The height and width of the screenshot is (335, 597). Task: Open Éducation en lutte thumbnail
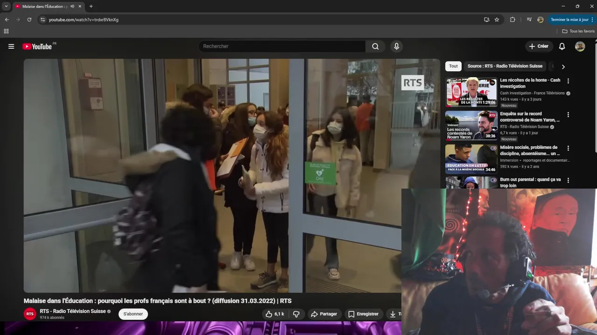(x=471, y=159)
